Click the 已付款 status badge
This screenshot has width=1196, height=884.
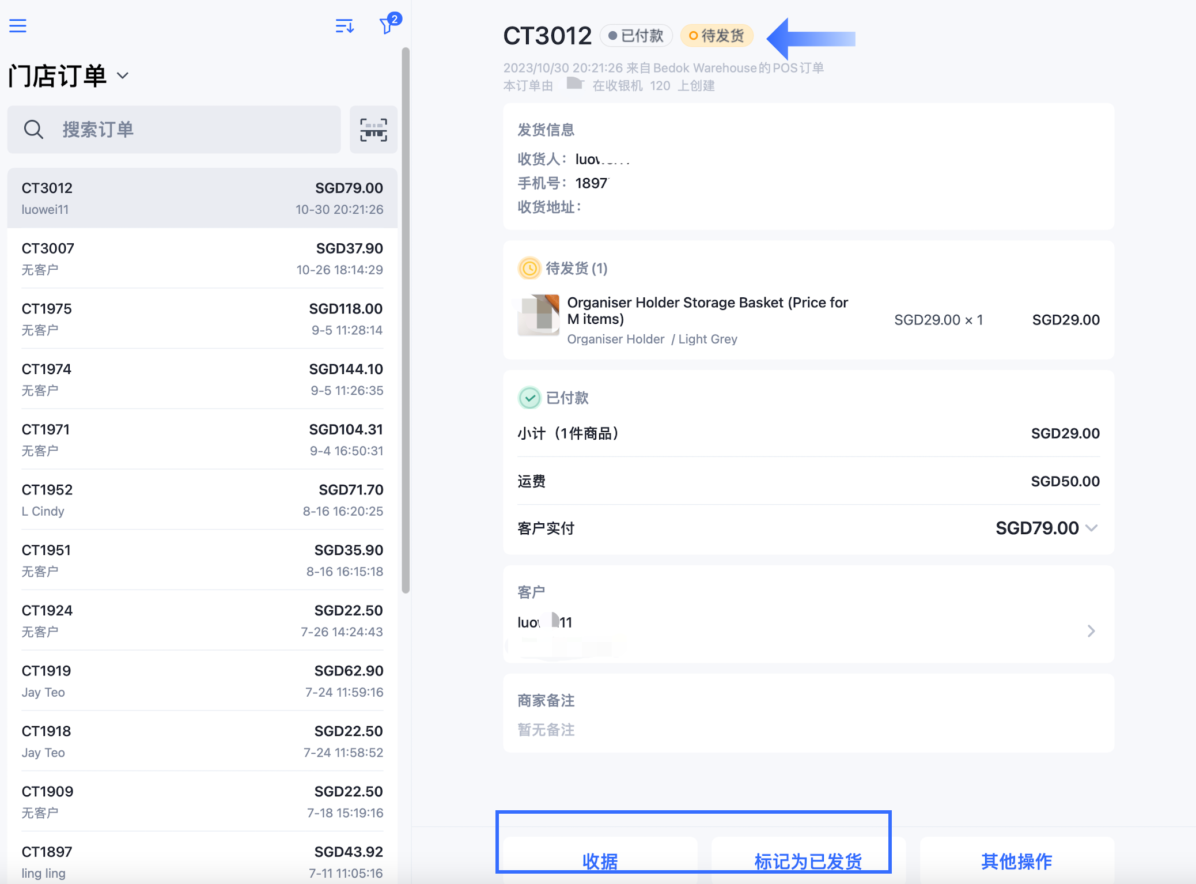635,36
